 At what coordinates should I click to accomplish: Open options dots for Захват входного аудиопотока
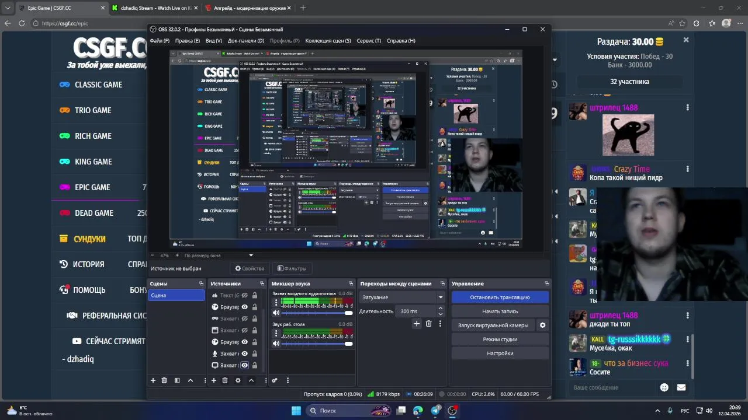point(276,302)
